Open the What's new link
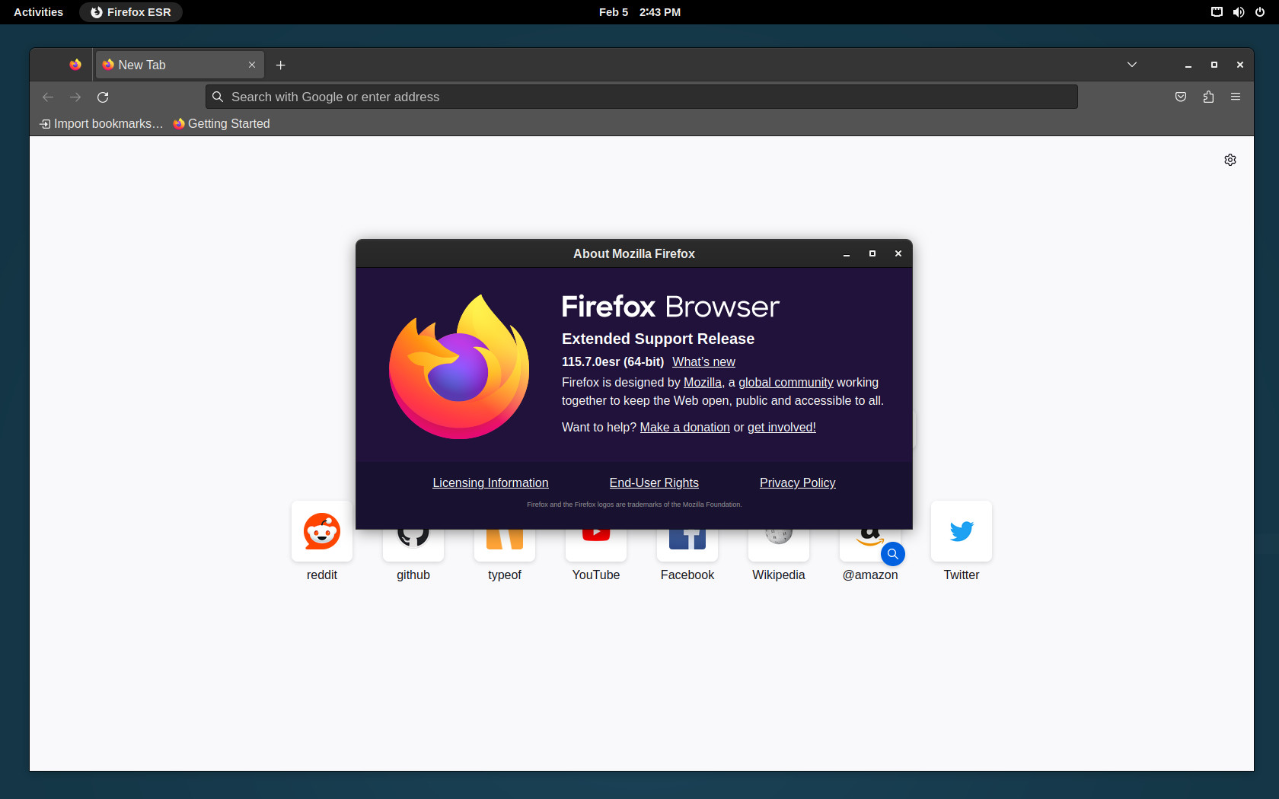The height and width of the screenshot is (799, 1279). click(x=703, y=362)
